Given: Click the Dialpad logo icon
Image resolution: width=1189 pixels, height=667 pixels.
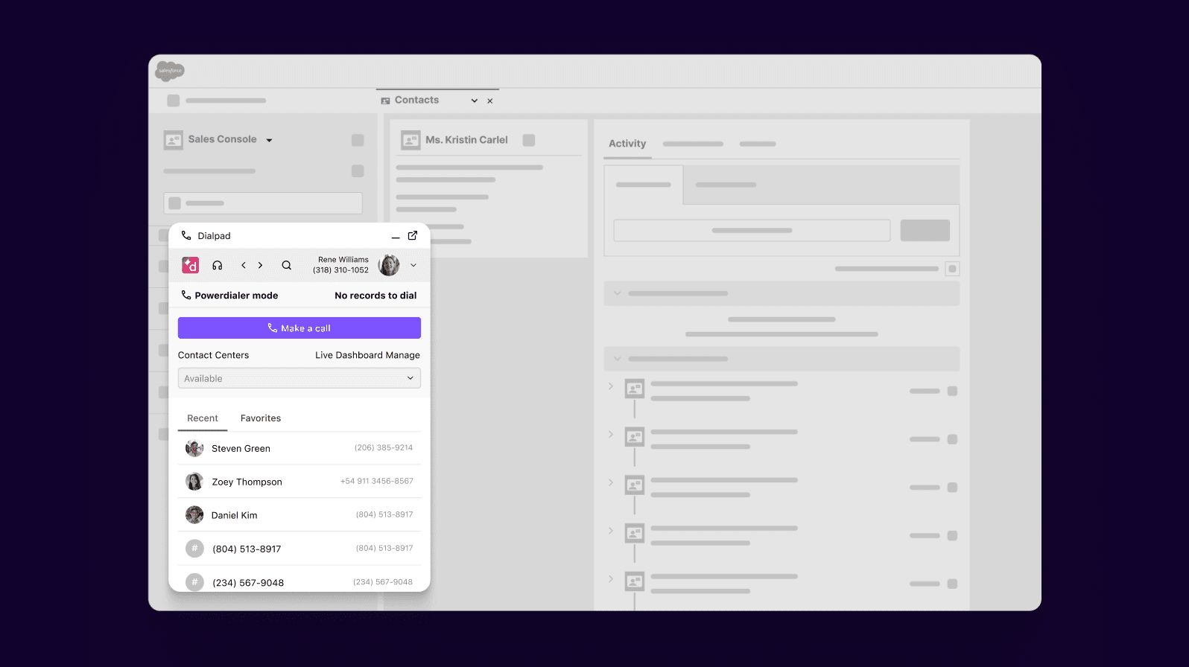Looking at the screenshot, I should pos(191,265).
